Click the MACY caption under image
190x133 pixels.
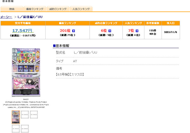(x=26, y=99)
